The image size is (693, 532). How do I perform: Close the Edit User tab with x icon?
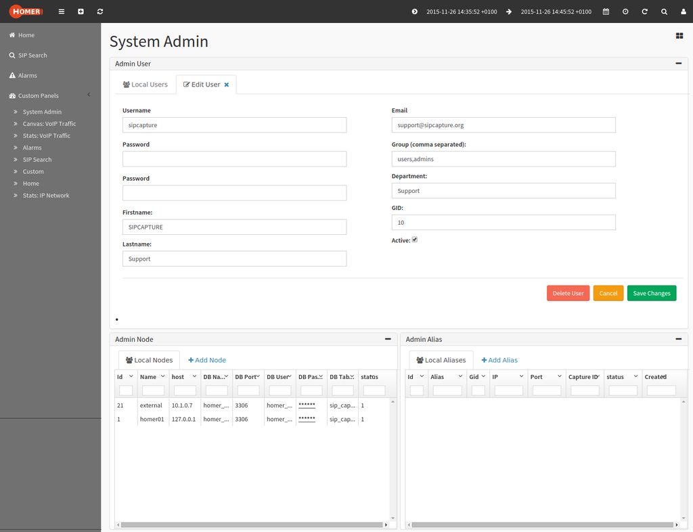click(226, 85)
